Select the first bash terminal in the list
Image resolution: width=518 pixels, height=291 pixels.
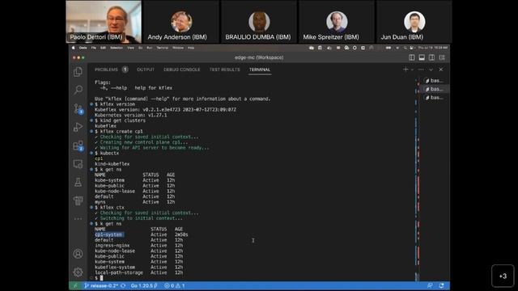434,81
